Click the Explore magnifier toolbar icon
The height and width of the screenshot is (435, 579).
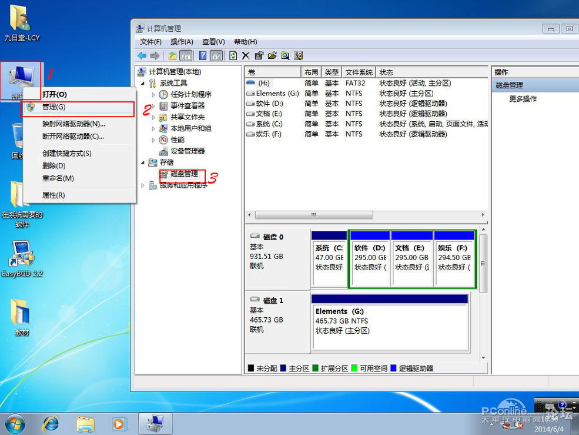(285, 56)
